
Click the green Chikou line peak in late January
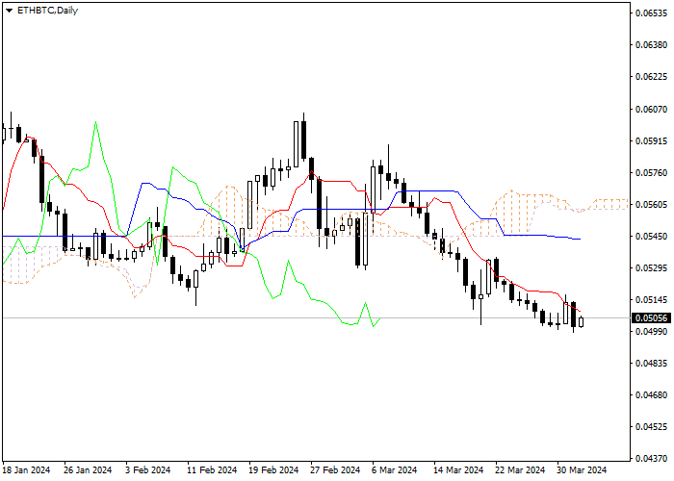[95, 122]
